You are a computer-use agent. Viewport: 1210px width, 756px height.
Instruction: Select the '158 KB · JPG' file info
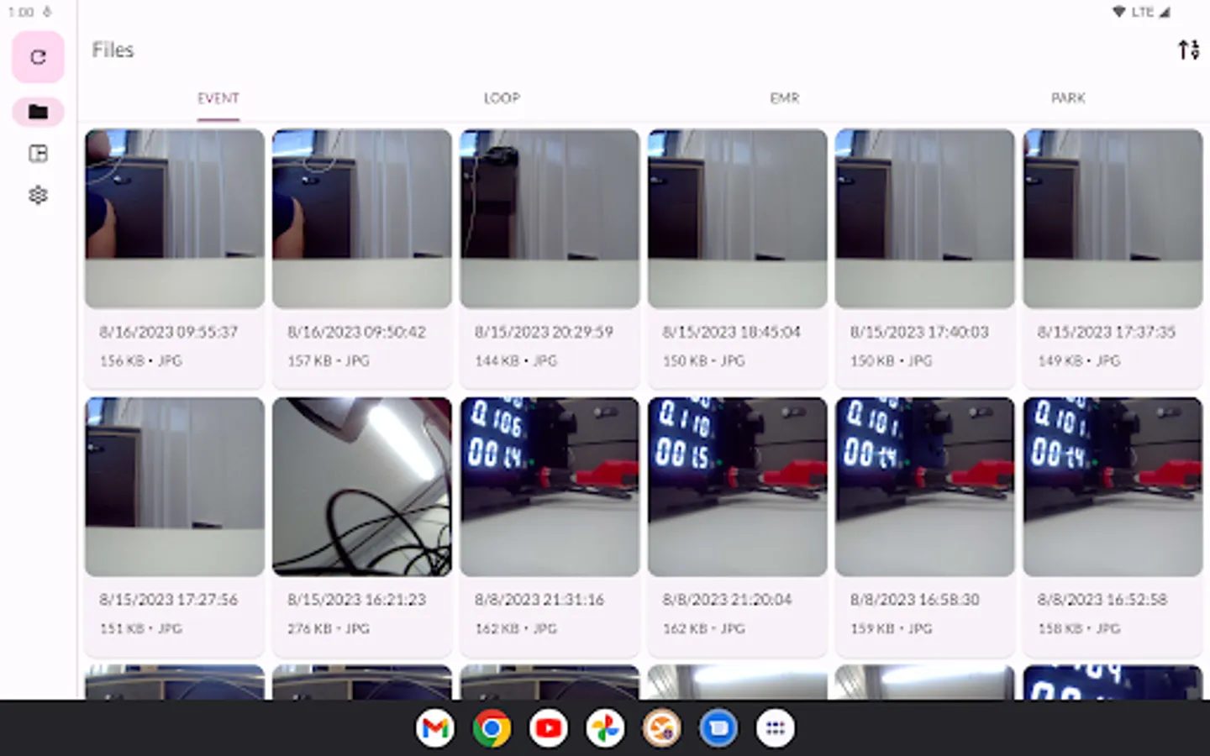pos(1079,628)
